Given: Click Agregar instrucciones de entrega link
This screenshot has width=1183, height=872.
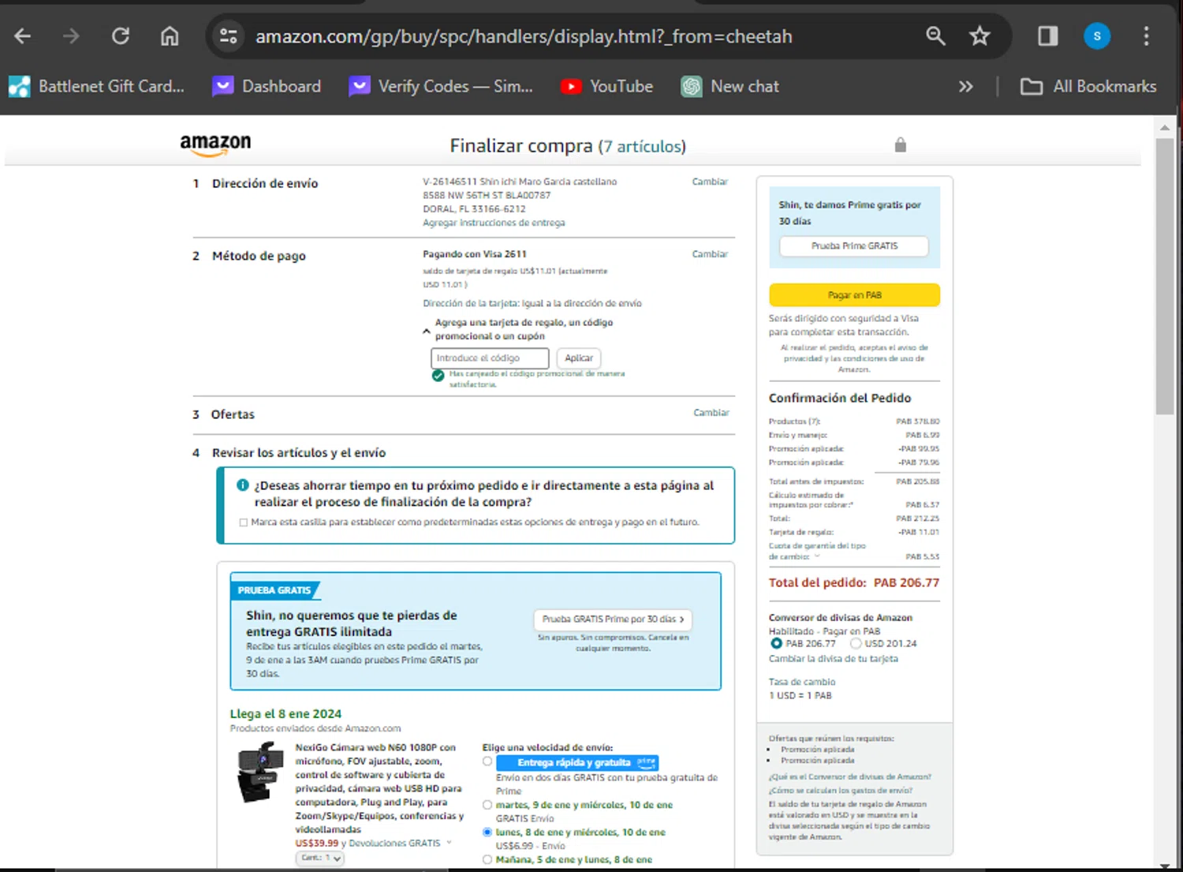Looking at the screenshot, I should [494, 223].
